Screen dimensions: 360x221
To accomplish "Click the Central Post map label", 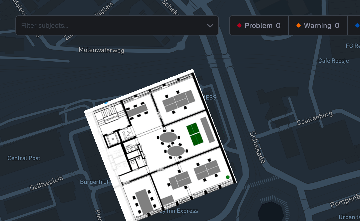I will 24,158.
